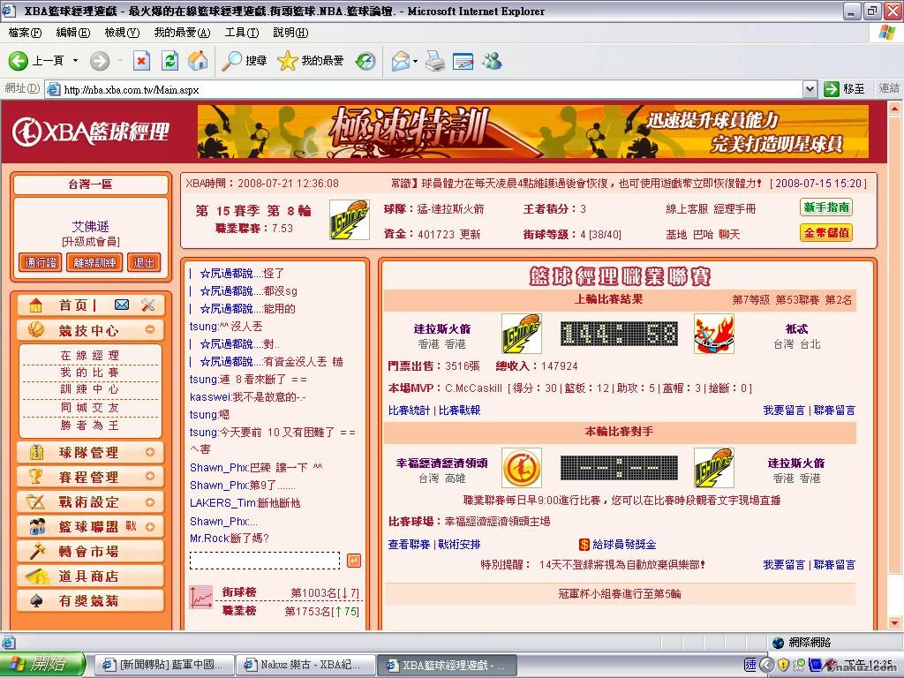The image size is (904, 678).
Task: Switch to Nakuz 樂古 taskbar window
Action: click(x=305, y=665)
